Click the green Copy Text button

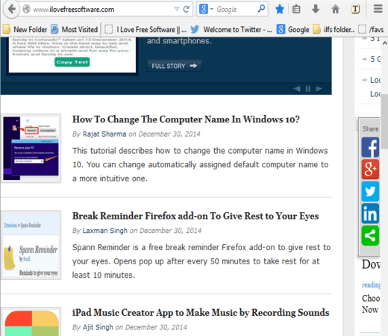72,62
